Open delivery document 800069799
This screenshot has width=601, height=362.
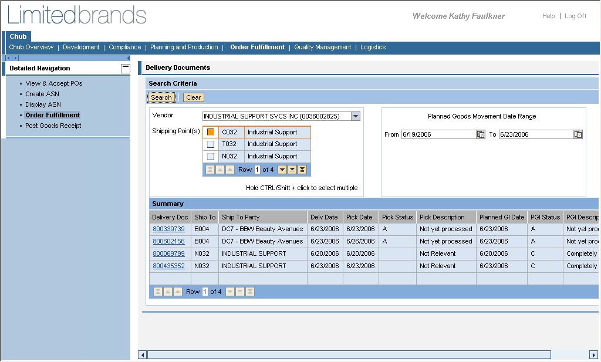[x=168, y=253]
